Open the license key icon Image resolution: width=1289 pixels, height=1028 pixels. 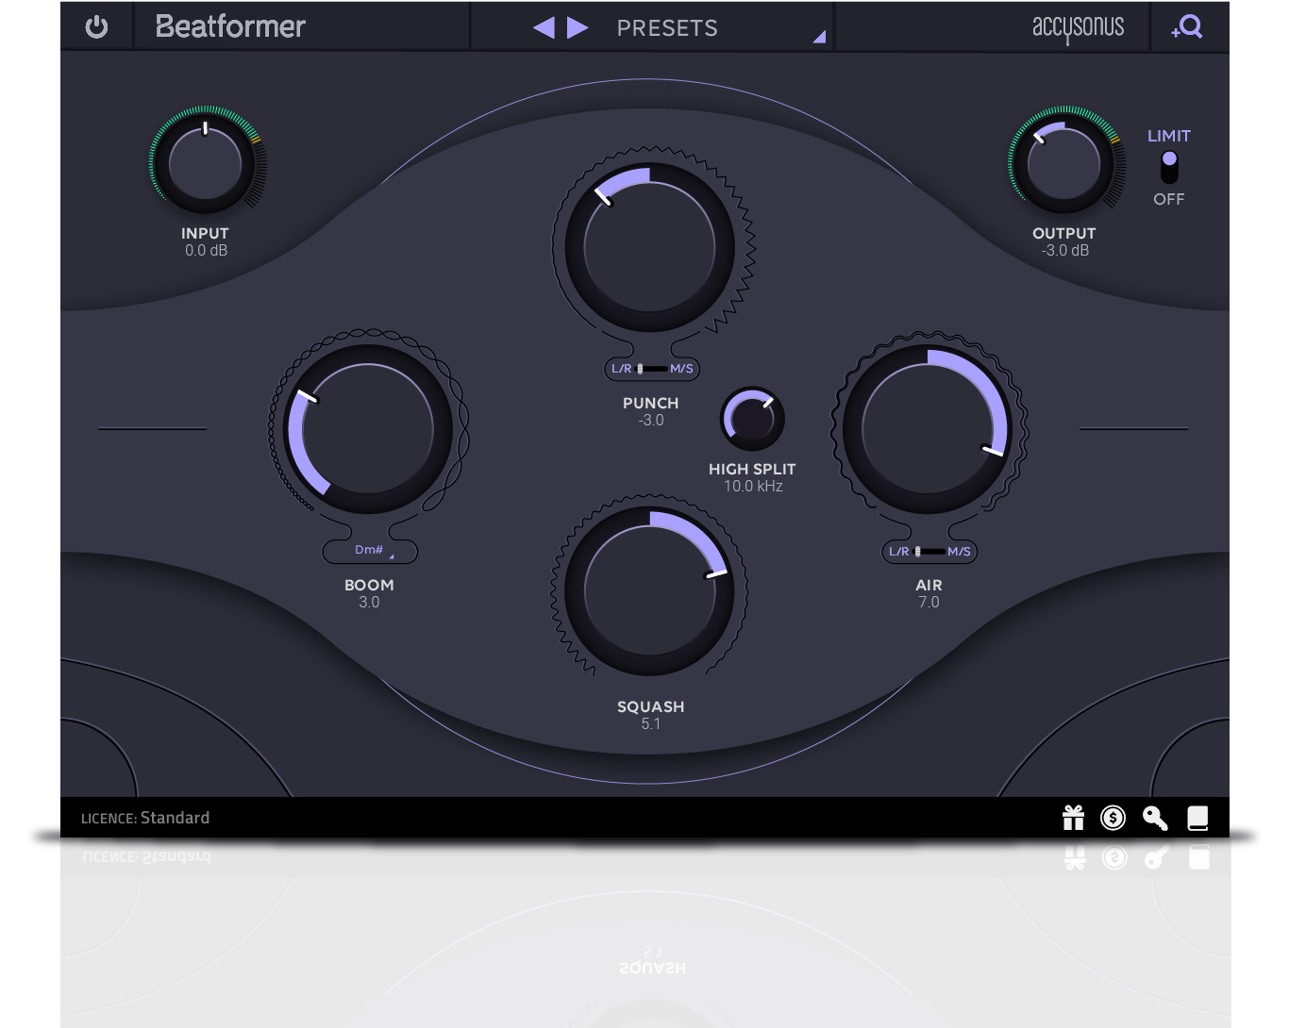[1155, 818]
